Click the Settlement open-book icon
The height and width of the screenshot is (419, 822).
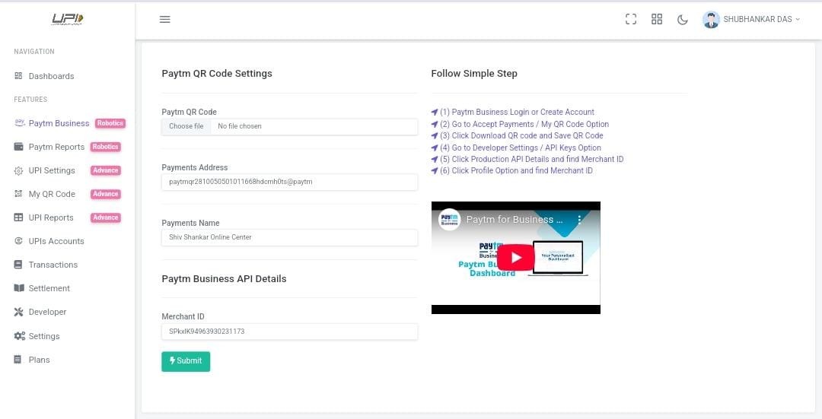(x=19, y=288)
